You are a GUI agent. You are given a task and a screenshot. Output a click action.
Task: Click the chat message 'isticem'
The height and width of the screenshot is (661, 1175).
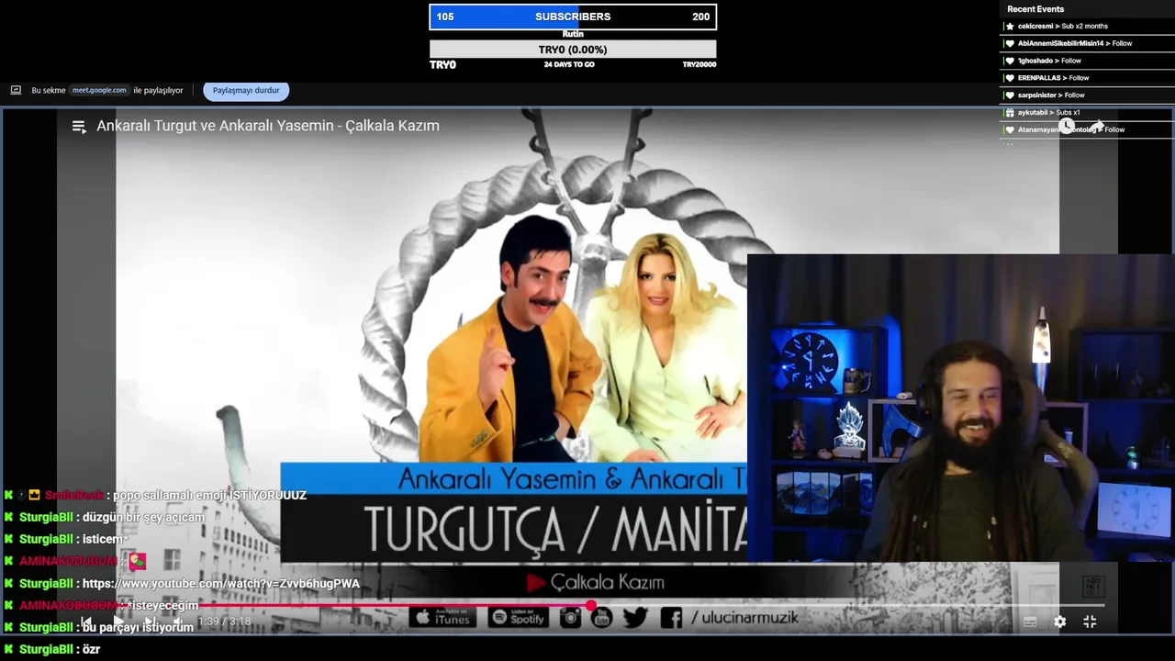105,539
